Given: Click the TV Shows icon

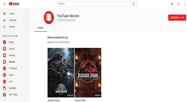Looking at the screenshot, I should tap(4, 68).
